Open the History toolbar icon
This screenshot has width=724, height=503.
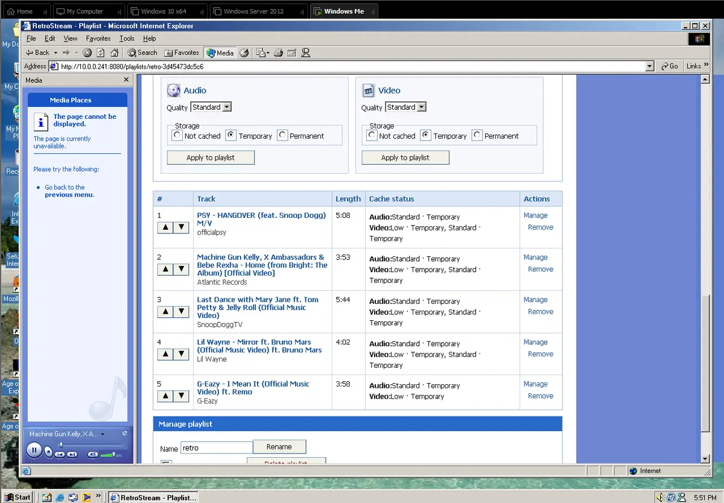tap(244, 53)
